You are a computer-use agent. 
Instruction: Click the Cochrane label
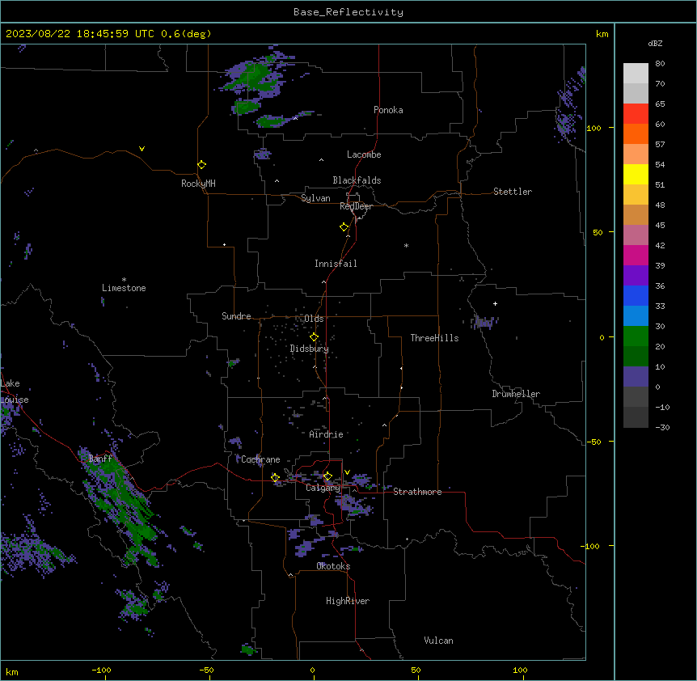260,459
